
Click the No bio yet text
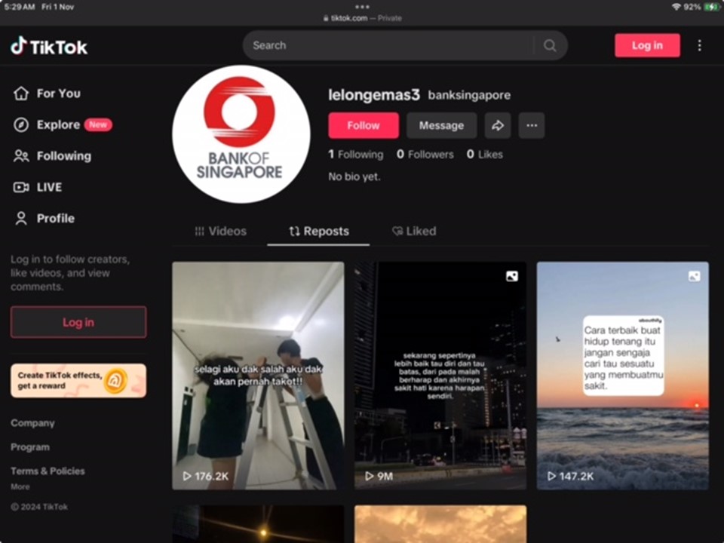(x=354, y=176)
